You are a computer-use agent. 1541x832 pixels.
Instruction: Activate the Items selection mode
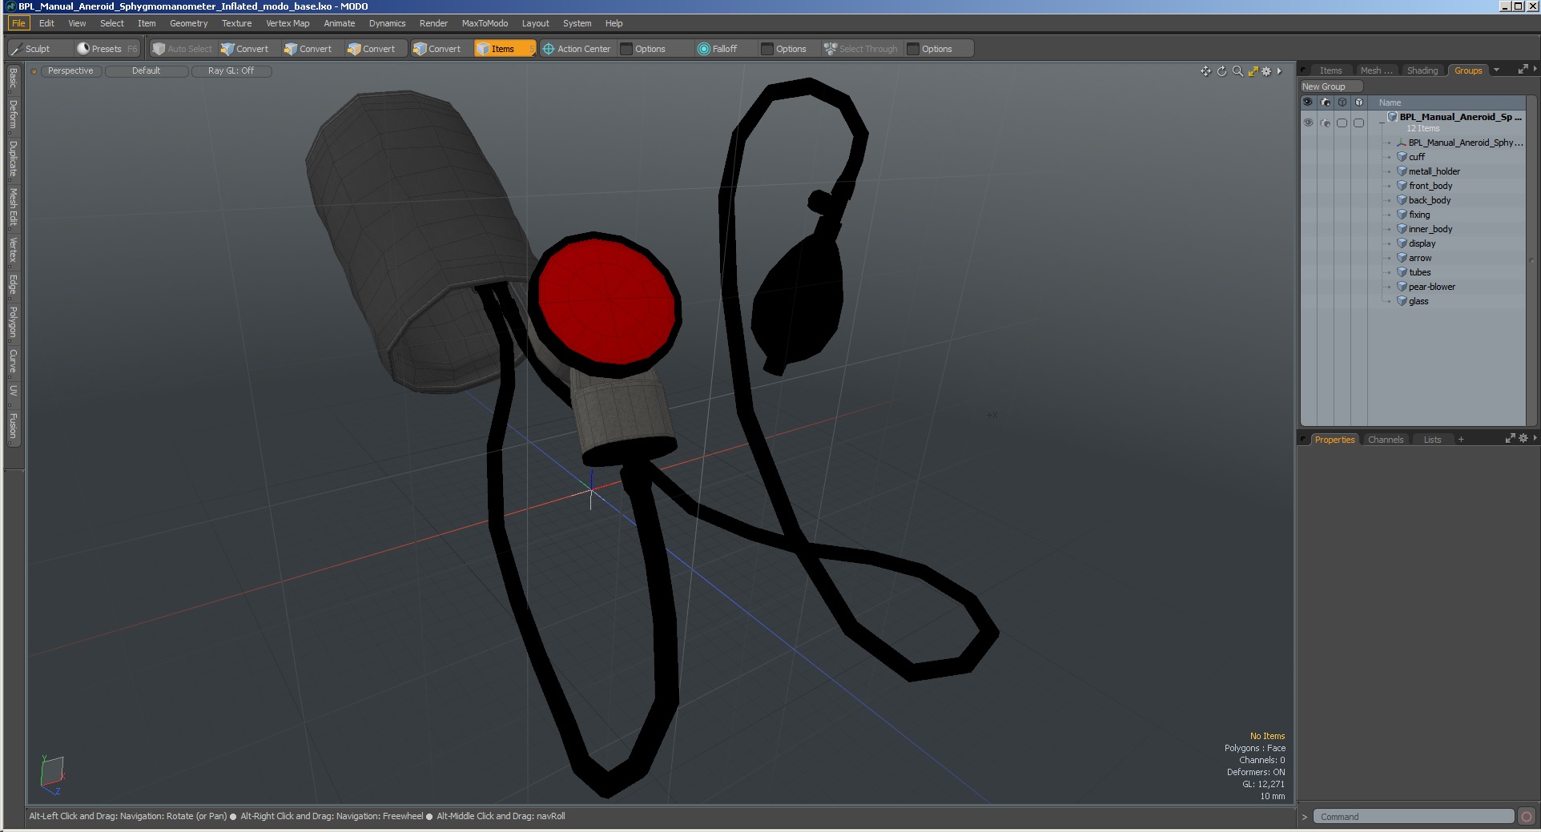[x=504, y=49]
